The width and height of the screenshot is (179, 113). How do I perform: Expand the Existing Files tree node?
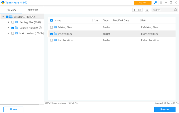point(9,22)
